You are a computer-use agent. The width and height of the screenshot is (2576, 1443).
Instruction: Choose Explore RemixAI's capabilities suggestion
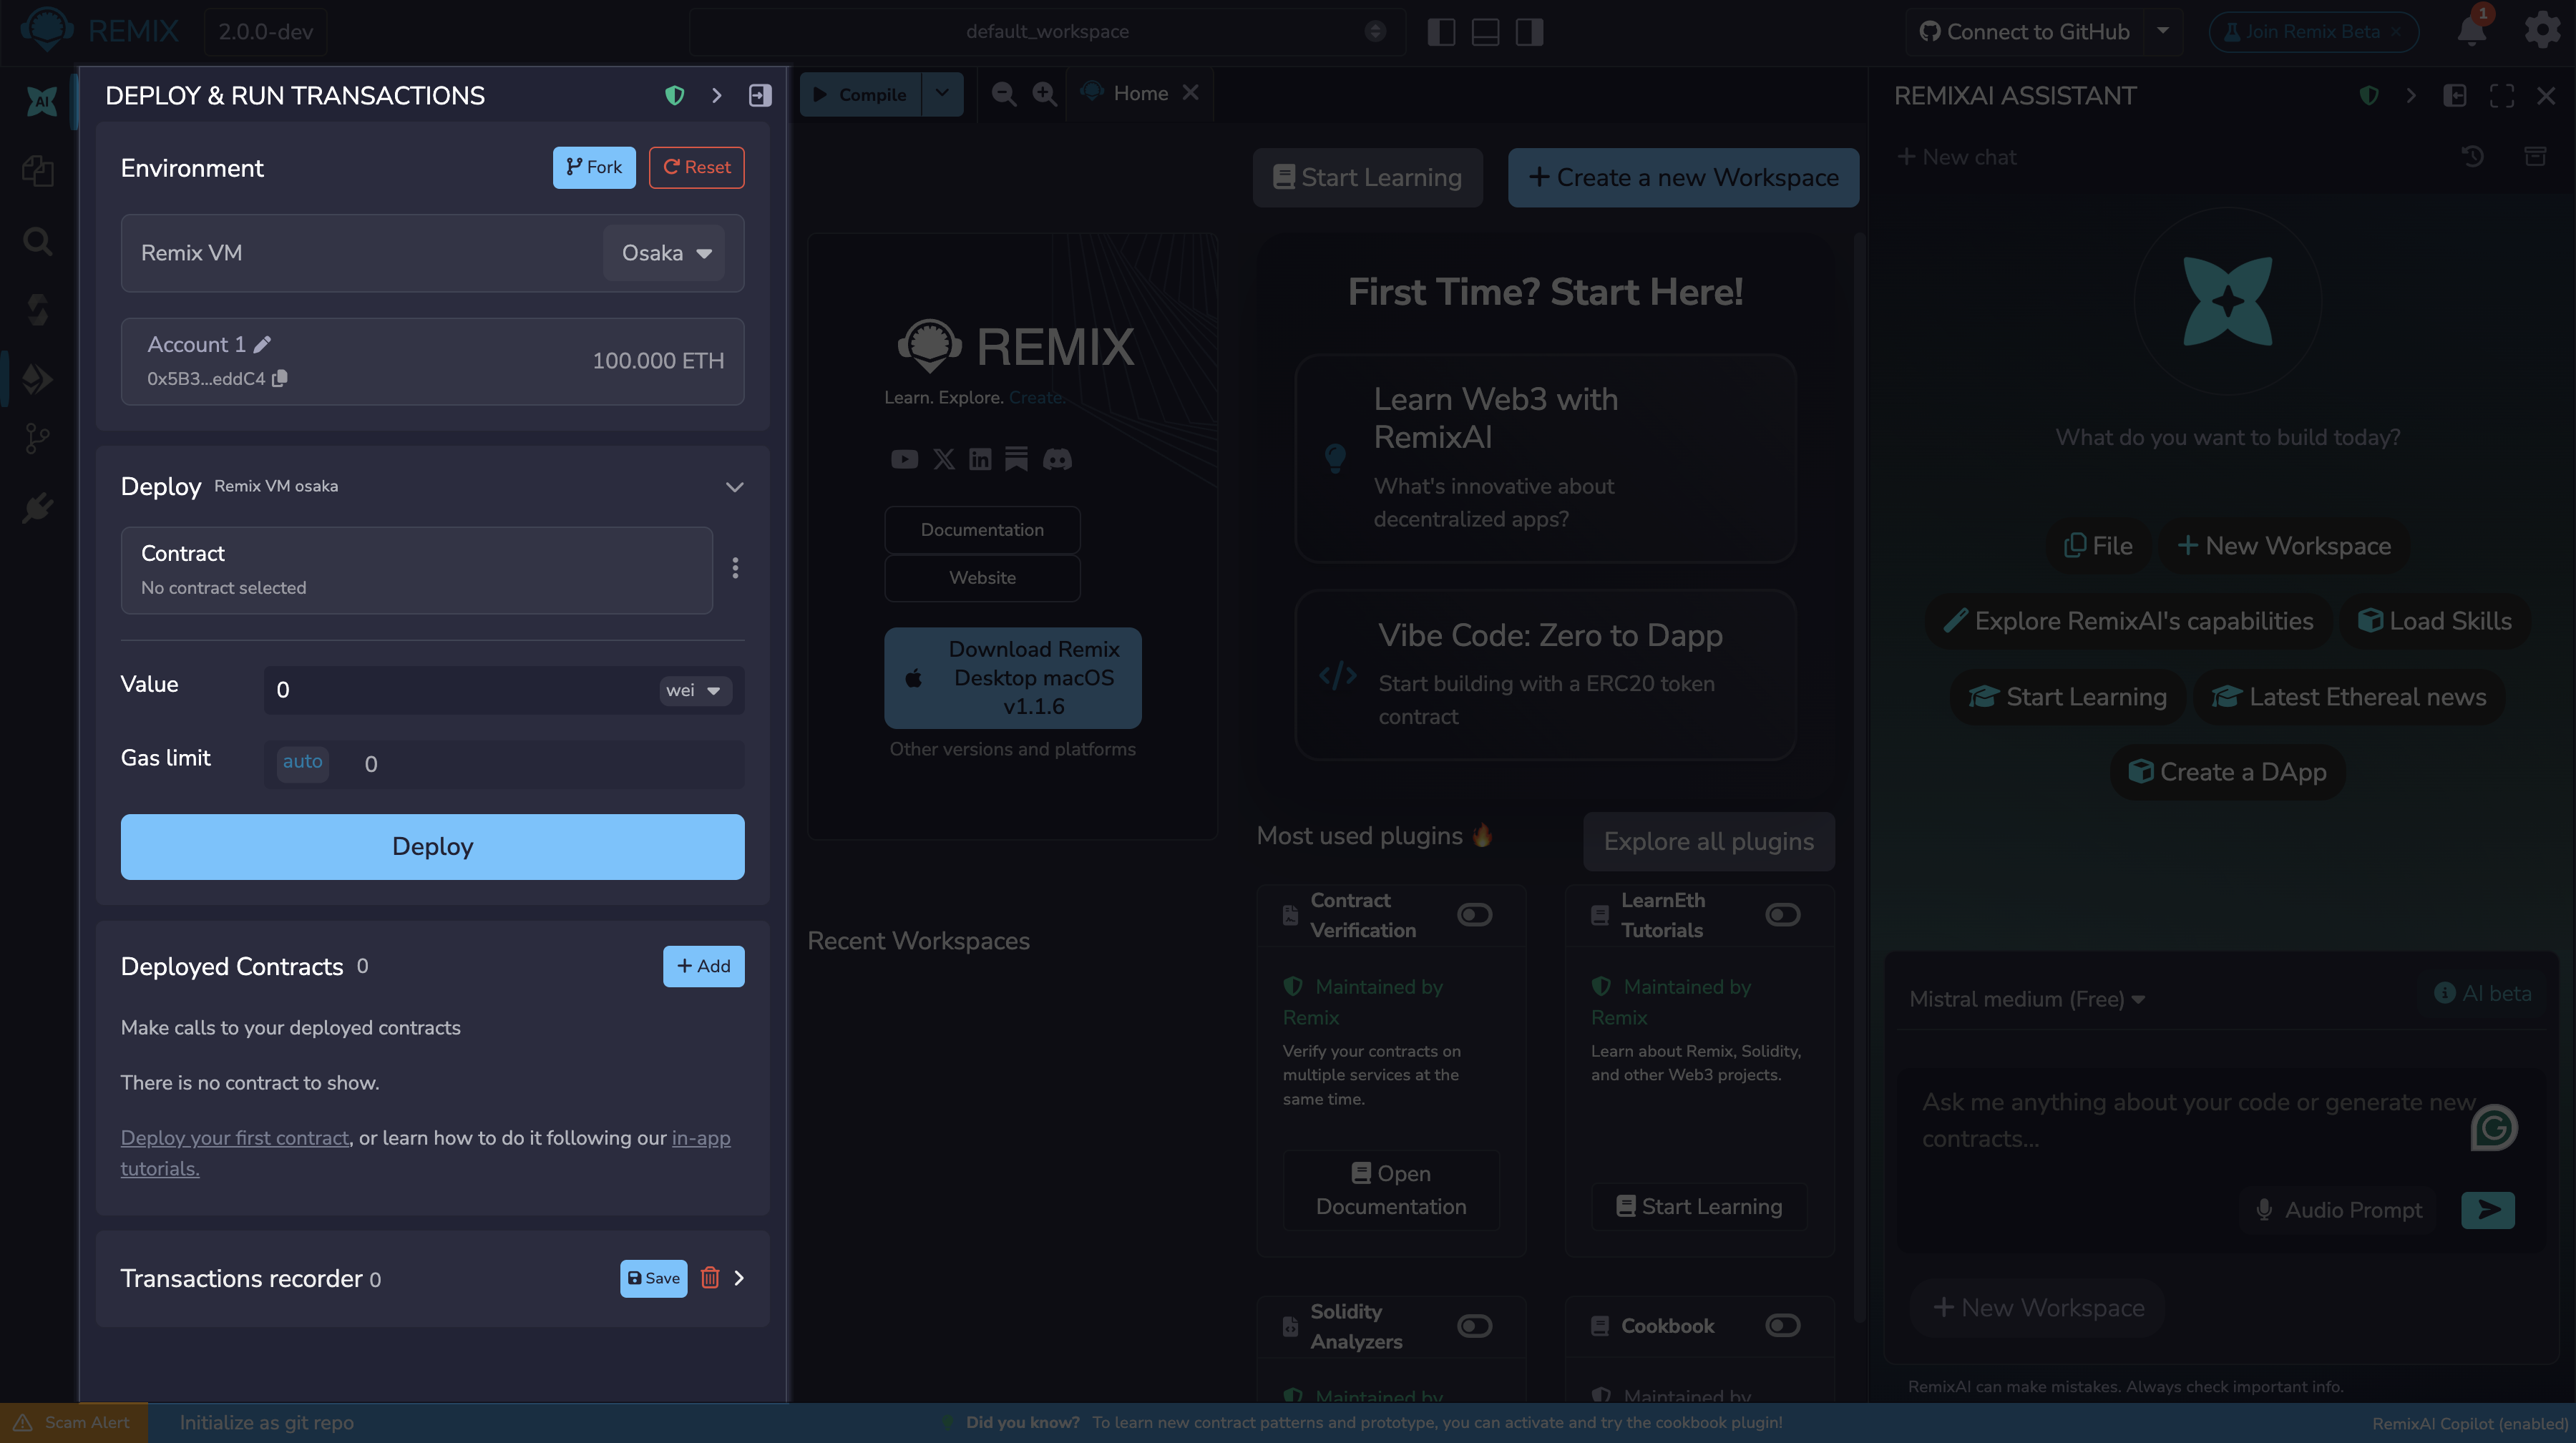click(2128, 621)
